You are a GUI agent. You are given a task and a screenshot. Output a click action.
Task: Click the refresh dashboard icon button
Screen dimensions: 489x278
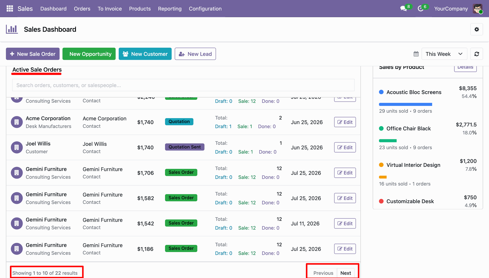477,54
